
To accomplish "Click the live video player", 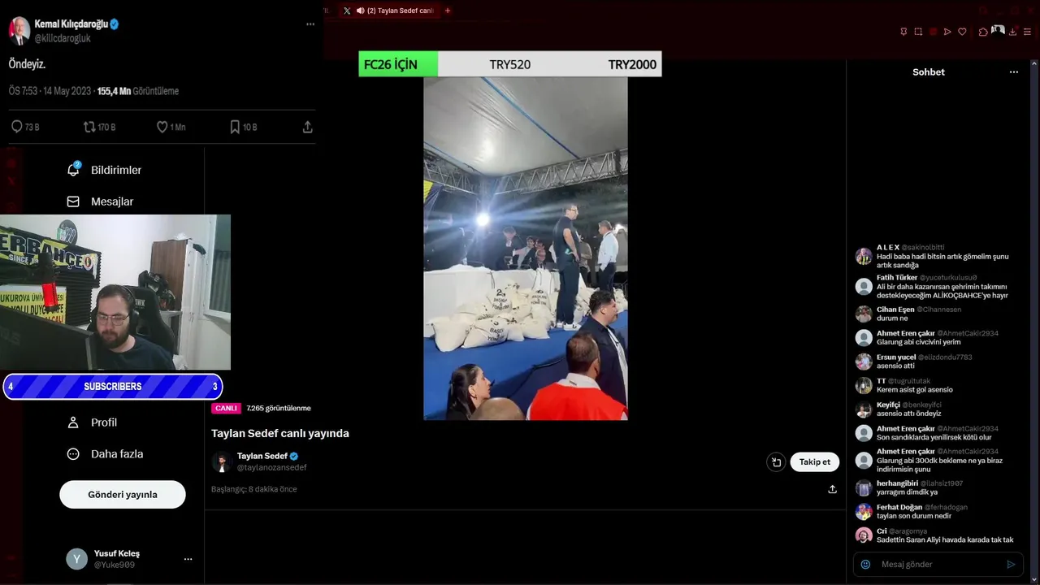I will pyautogui.click(x=526, y=249).
